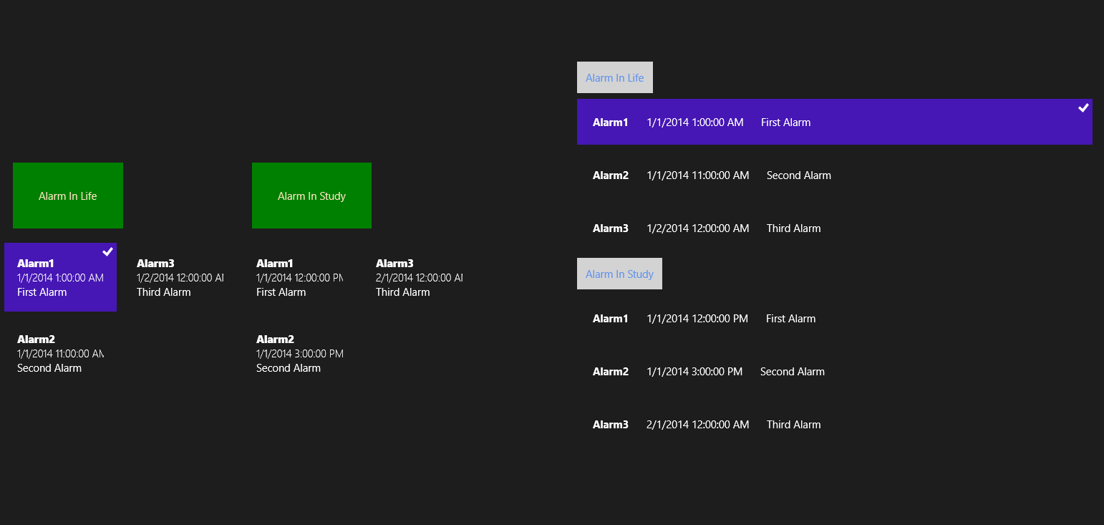Open the green Alarm In Life group header

pyautogui.click(x=68, y=196)
